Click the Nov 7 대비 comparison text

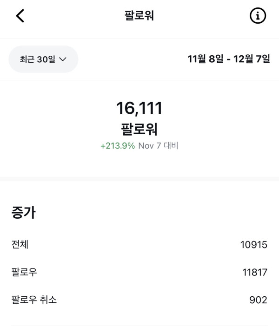158,146
